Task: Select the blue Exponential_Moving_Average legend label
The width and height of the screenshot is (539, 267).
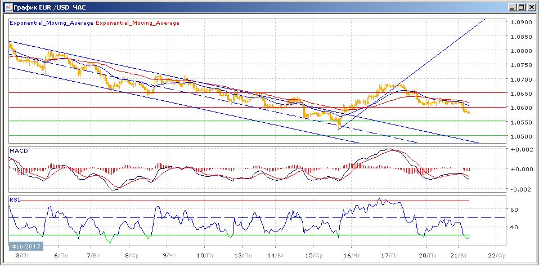Action: [x=52, y=23]
